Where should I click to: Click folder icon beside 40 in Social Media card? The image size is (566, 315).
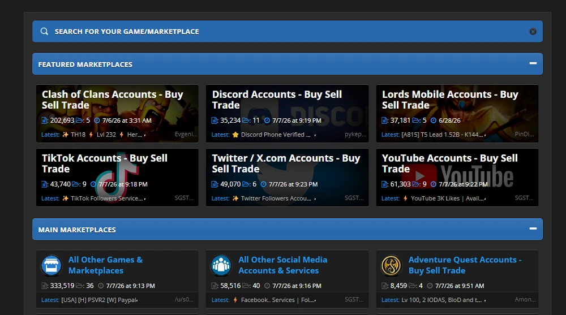pyautogui.click(x=246, y=286)
